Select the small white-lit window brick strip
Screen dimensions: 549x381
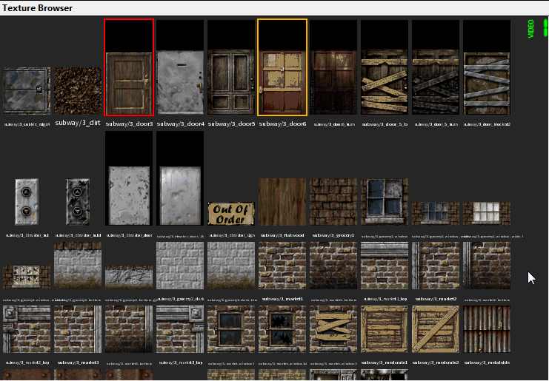(x=487, y=213)
